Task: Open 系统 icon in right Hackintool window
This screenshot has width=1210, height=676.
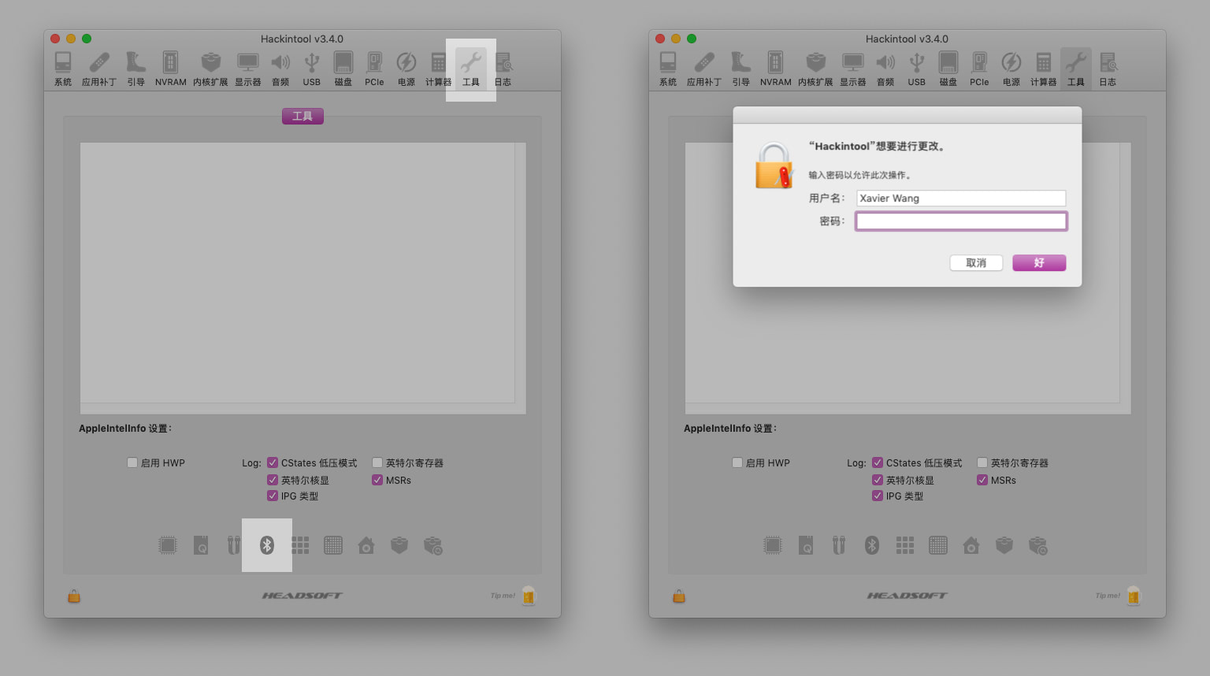Action: coord(668,69)
